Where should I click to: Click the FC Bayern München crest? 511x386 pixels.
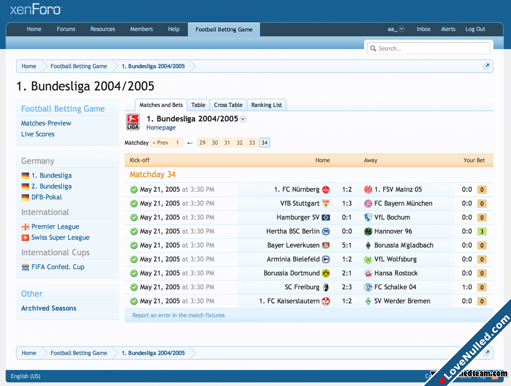pyautogui.click(x=368, y=204)
